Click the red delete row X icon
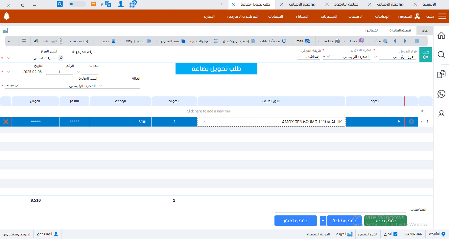 point(6,122)
